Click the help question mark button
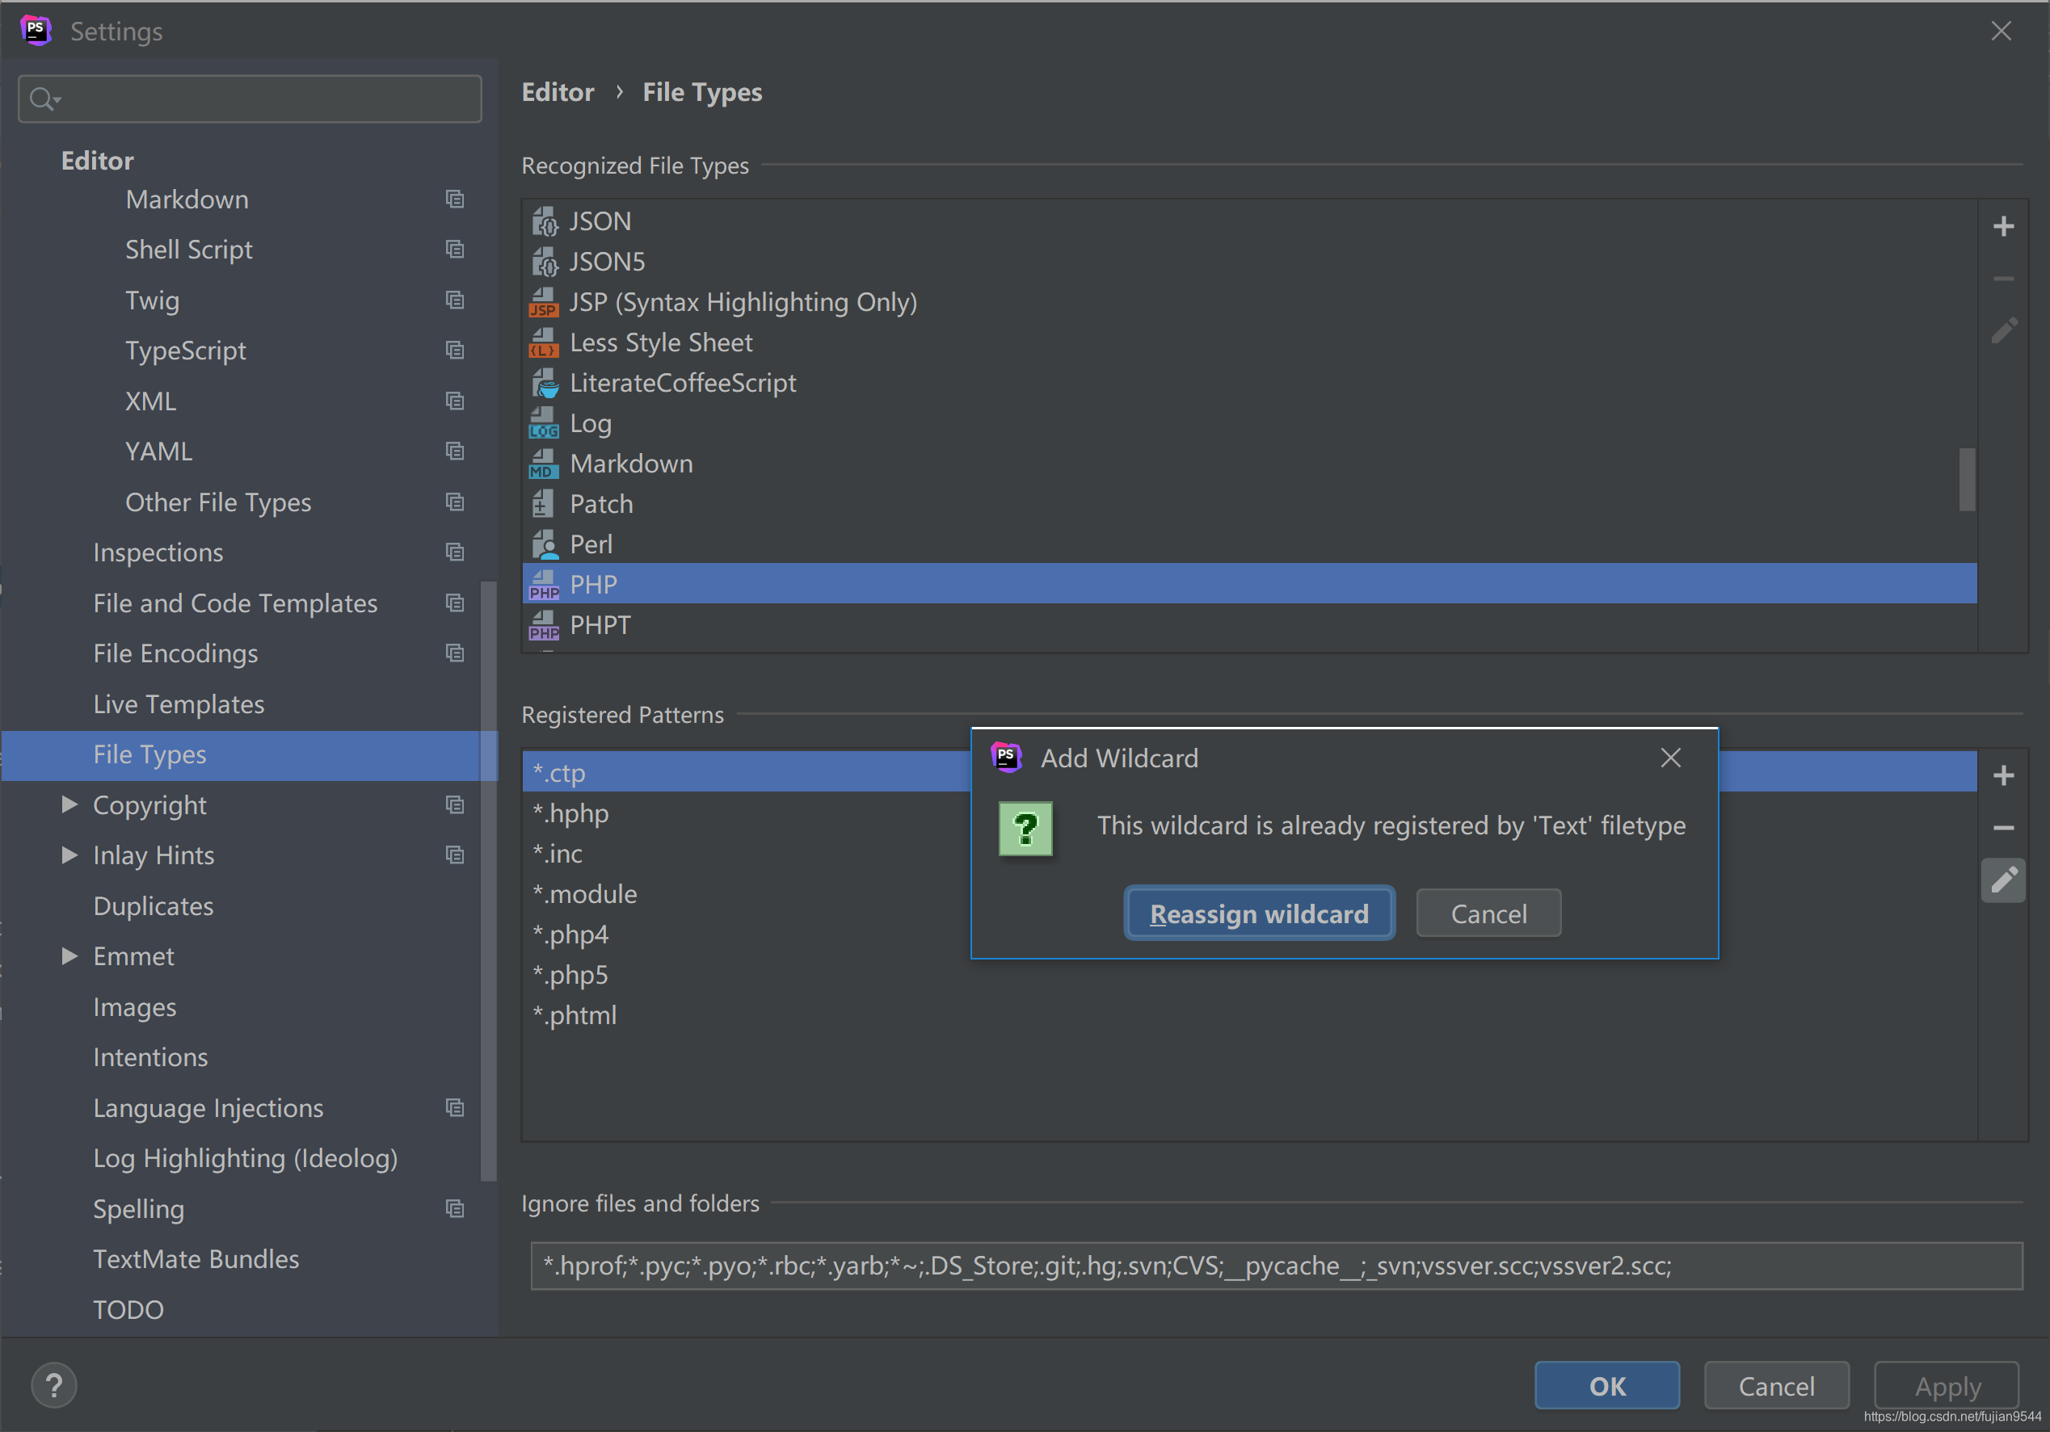 53,1384
